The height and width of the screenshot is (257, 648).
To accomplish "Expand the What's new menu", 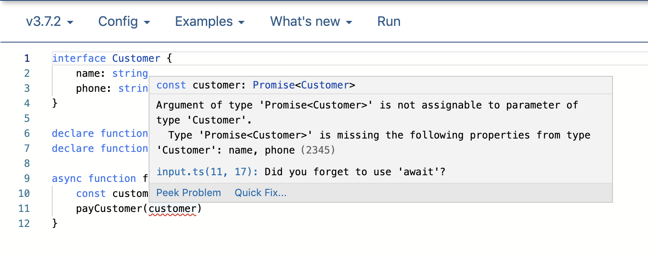I will click(311, 22).
